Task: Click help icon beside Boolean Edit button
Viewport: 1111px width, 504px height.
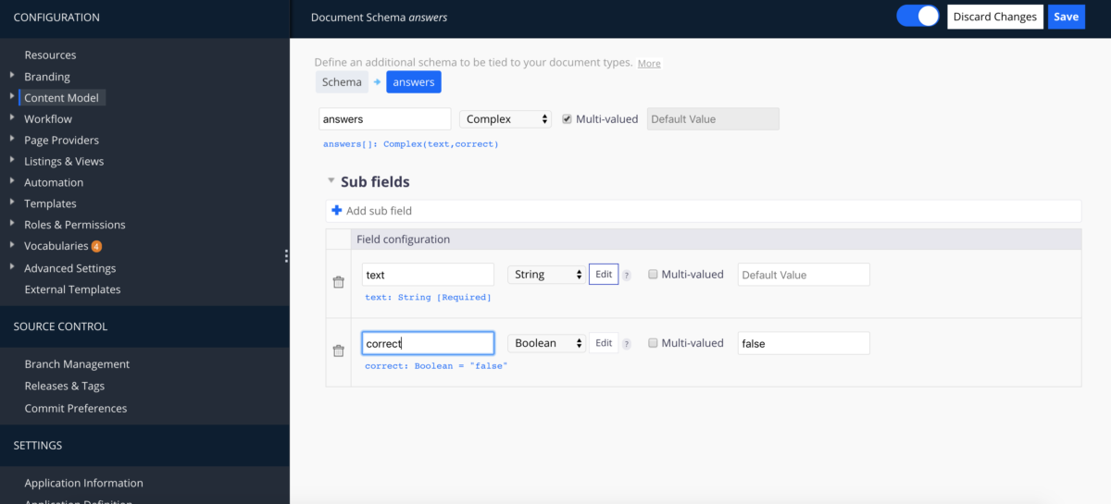Action: point(627,344)
